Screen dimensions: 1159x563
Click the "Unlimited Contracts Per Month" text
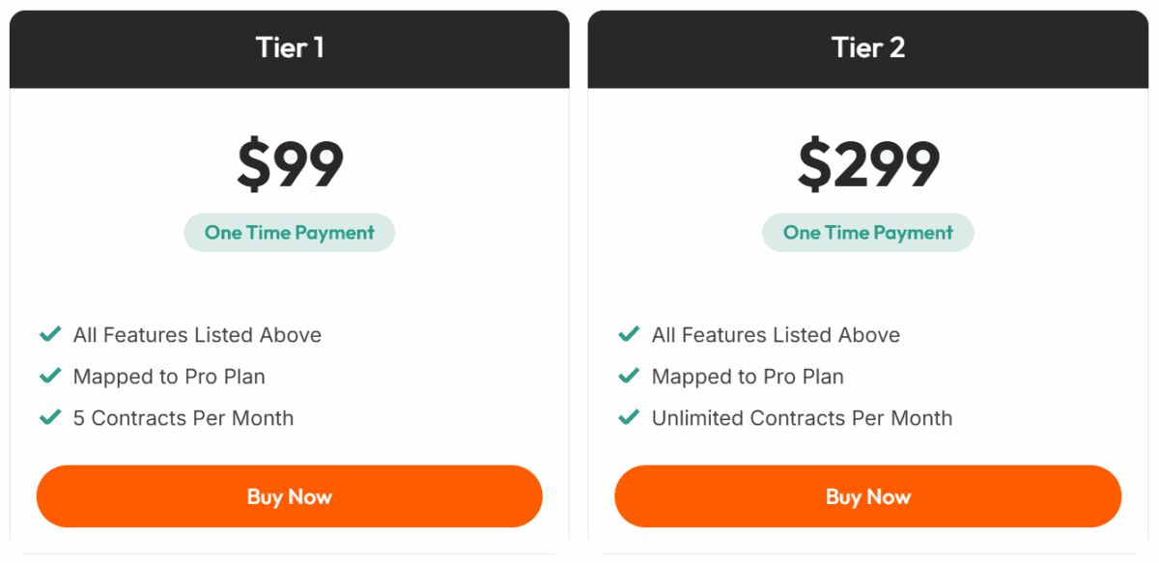point(802,418)
